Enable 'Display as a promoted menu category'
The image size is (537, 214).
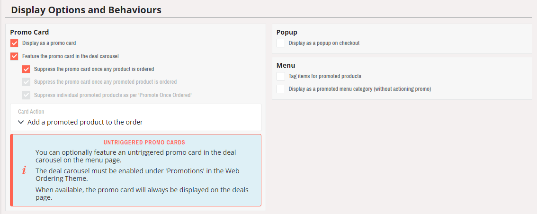coord(281,89)
